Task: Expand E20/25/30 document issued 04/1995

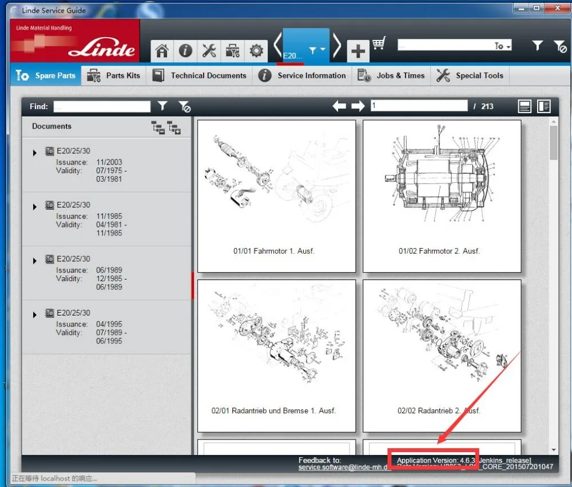Action: point(35,314)
